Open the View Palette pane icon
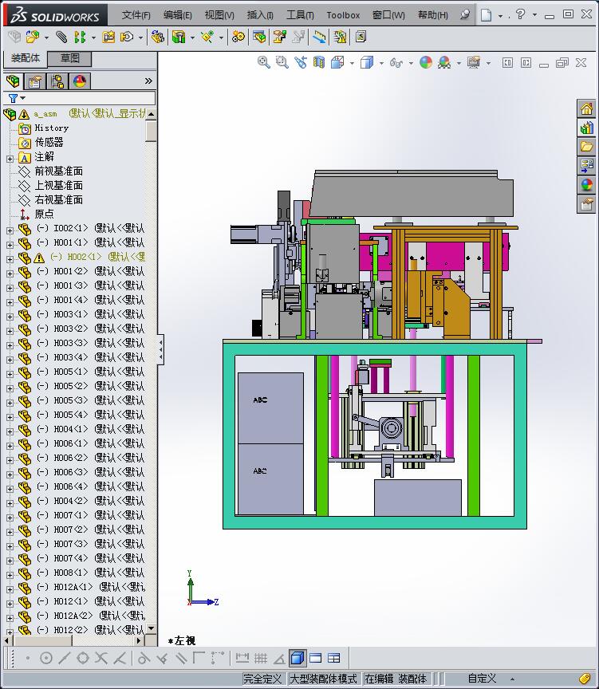This screenshot has width=599, height=689. coord(587,166)
